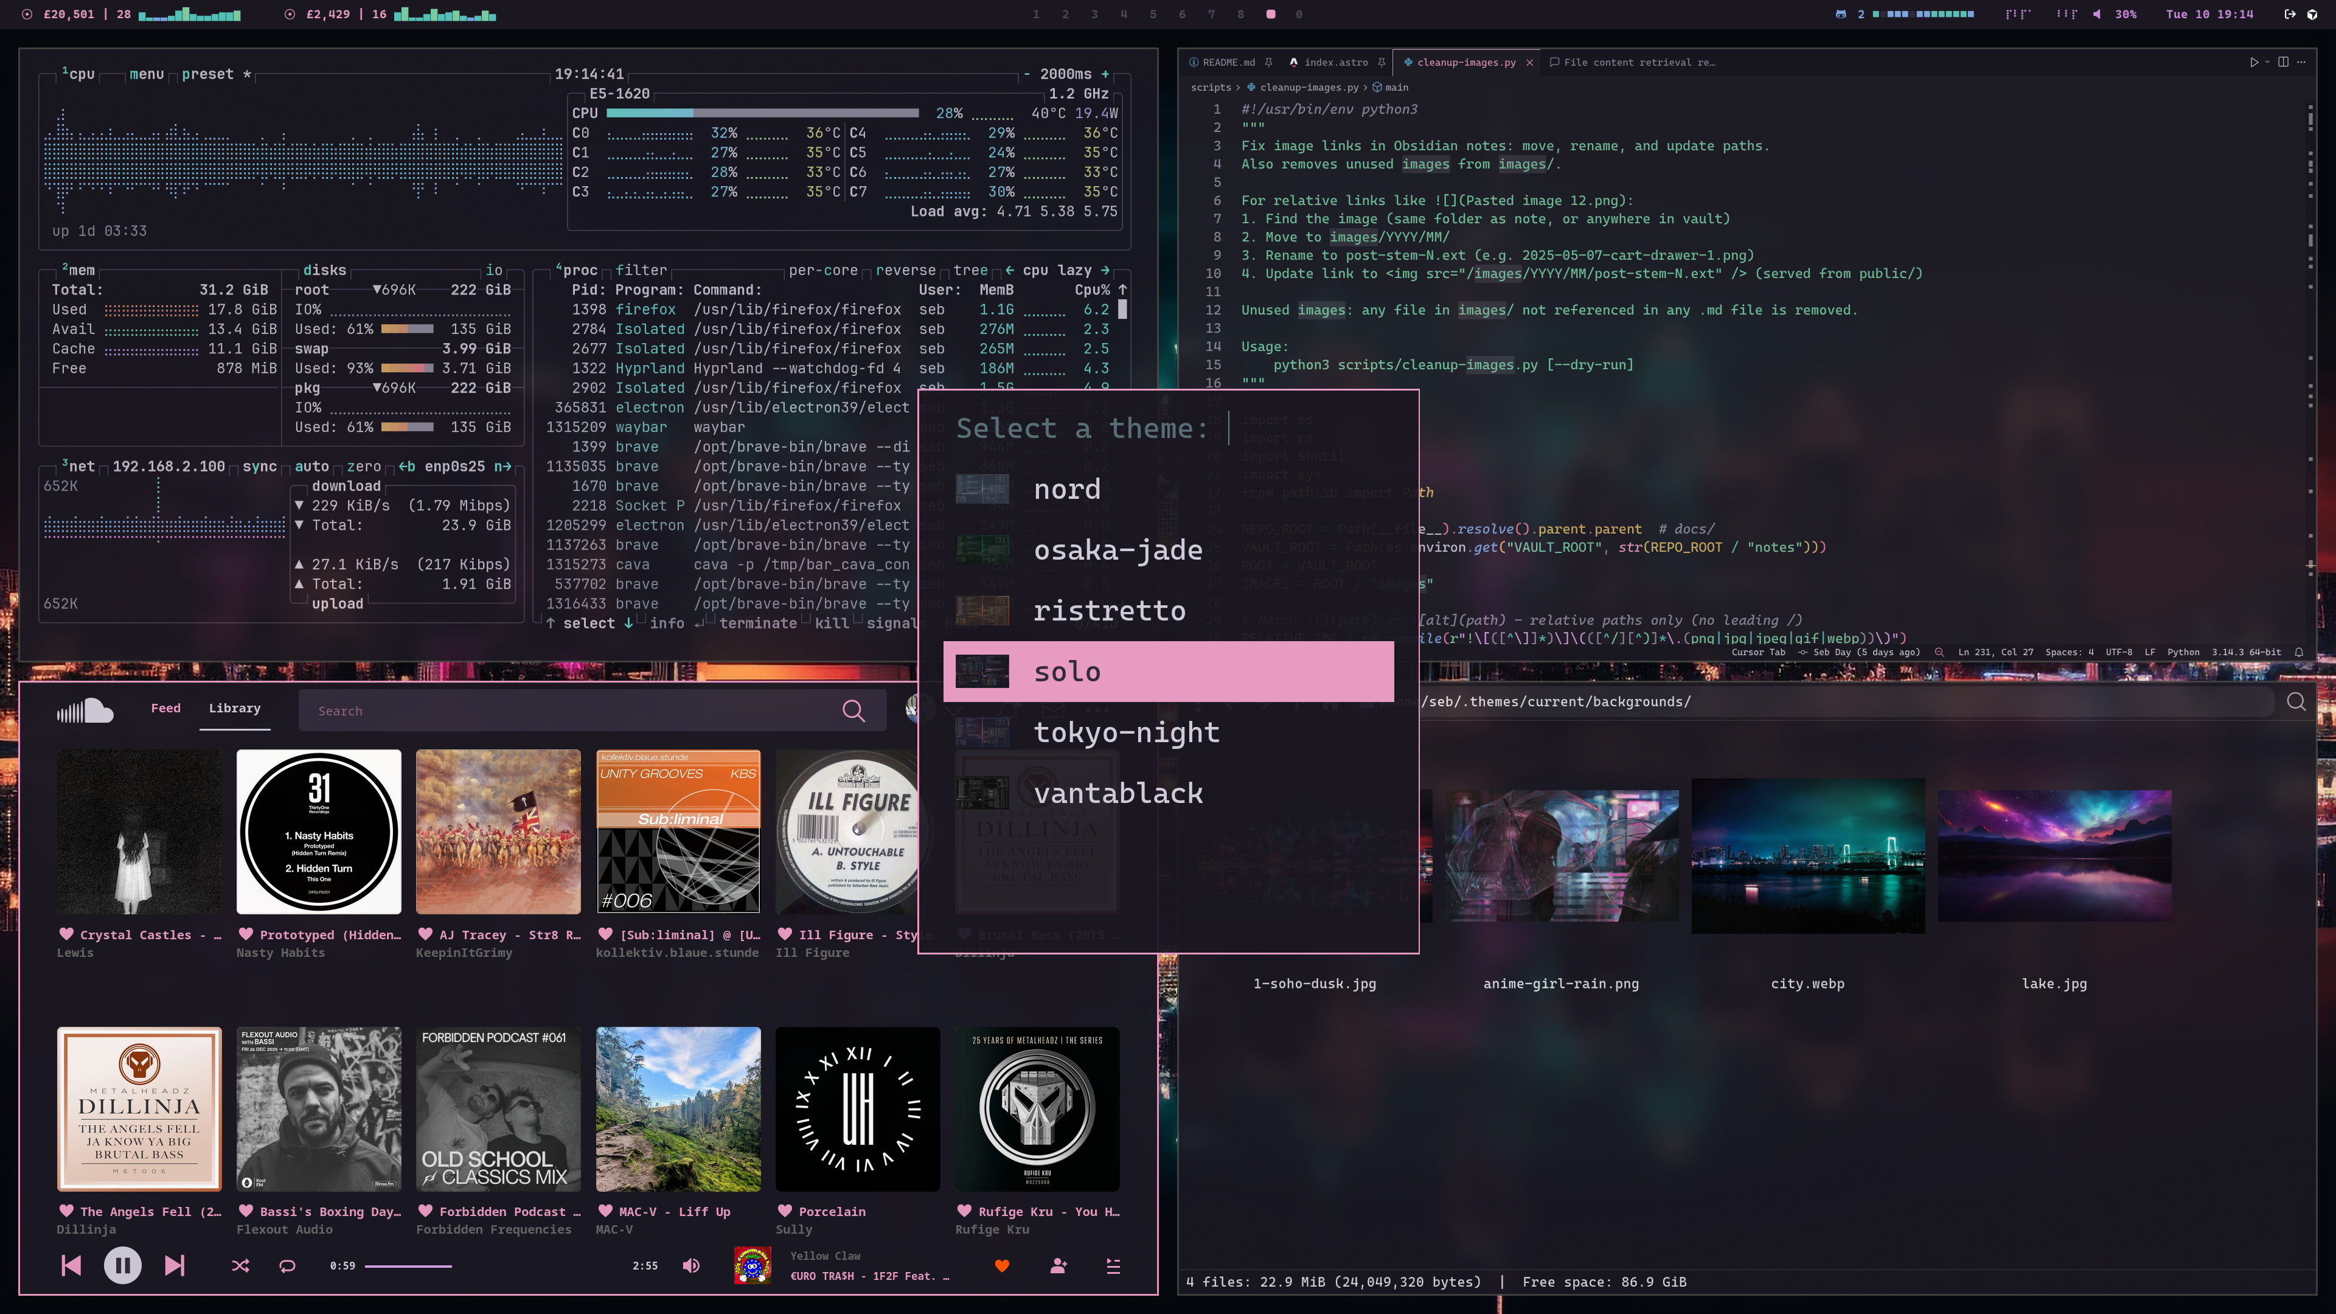Pause the playing track
Image resolution: width=2336 pixels, height=1314 pixels.
122,1265
